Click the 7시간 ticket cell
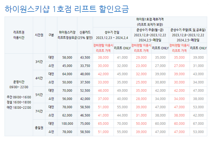This screenshot has height=141, width=212. click(x=39, y=111)
